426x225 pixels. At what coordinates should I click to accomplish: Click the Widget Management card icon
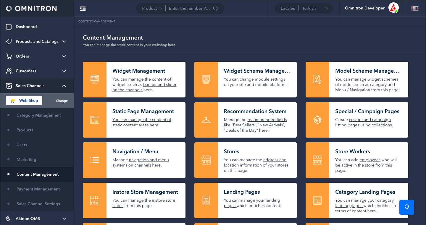point(95,79)
